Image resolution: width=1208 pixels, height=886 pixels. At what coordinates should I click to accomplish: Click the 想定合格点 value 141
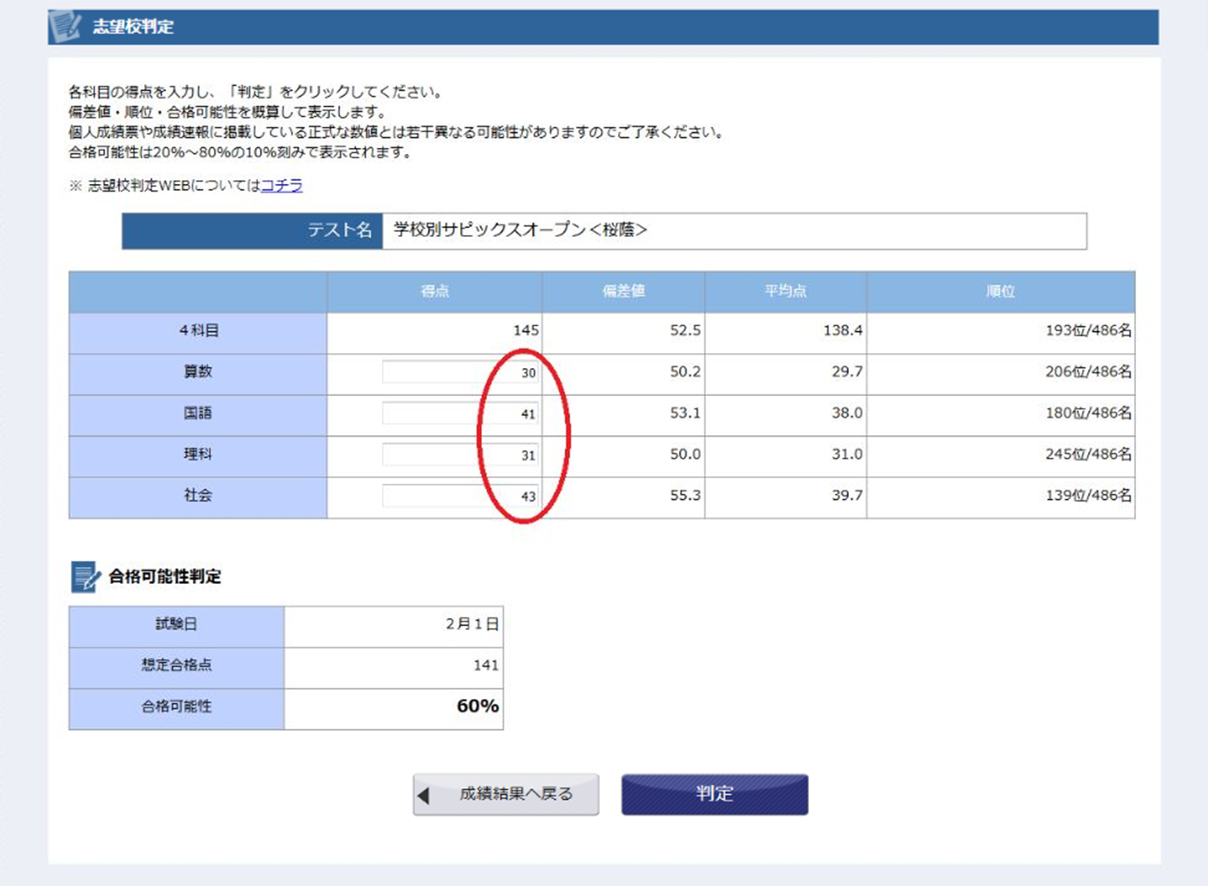point(485,665)
